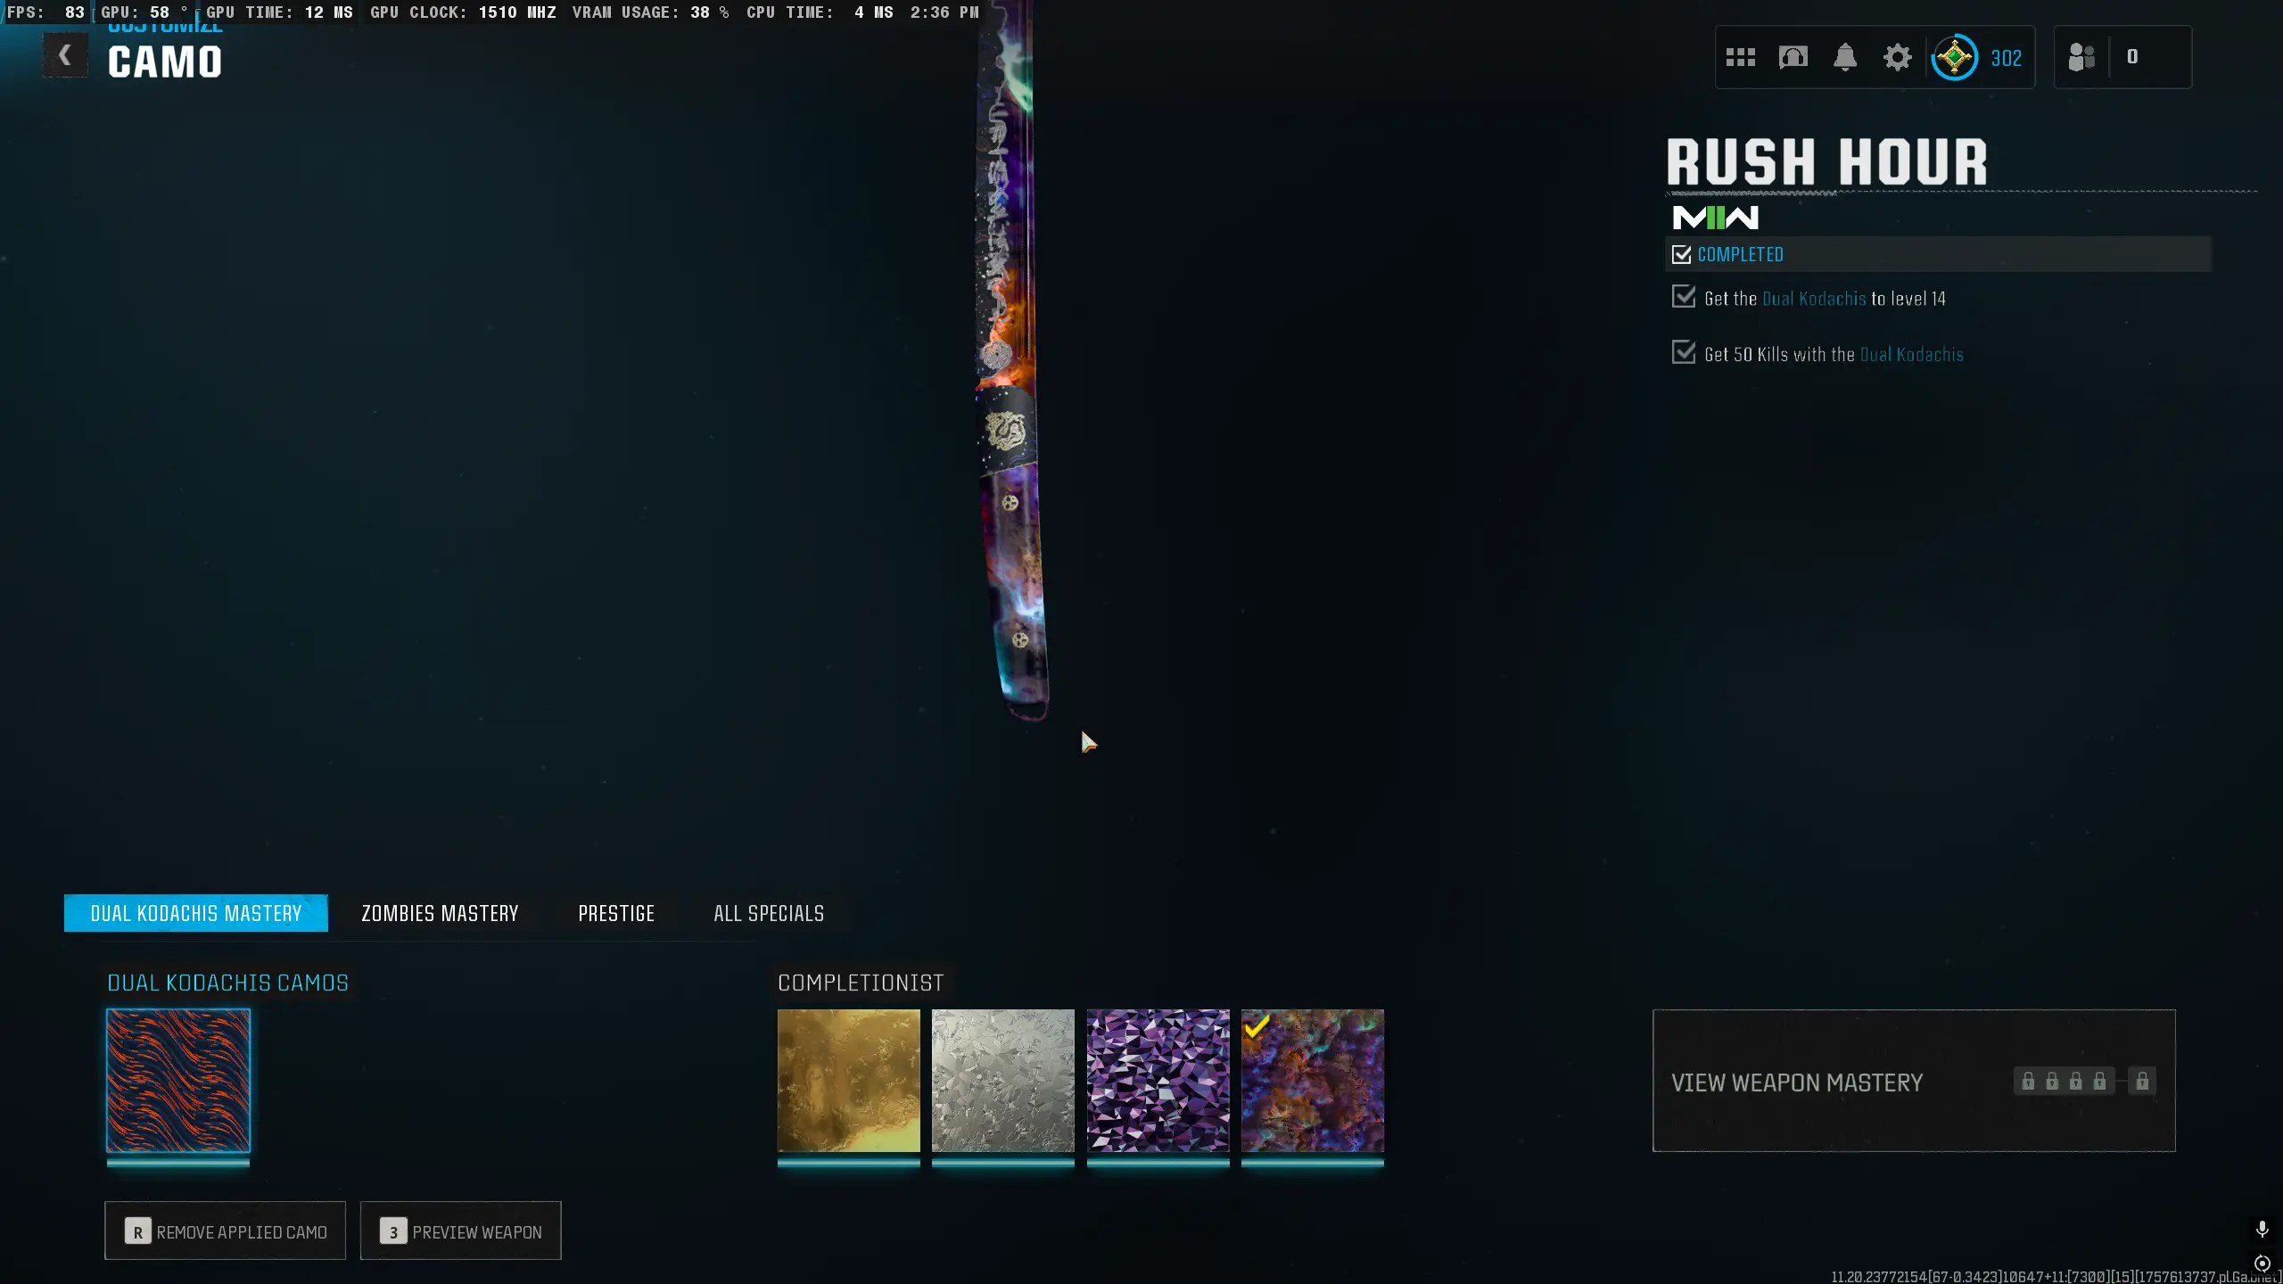
Task: Switch to Zombies Mastery tab
Action: coord(440,913)
